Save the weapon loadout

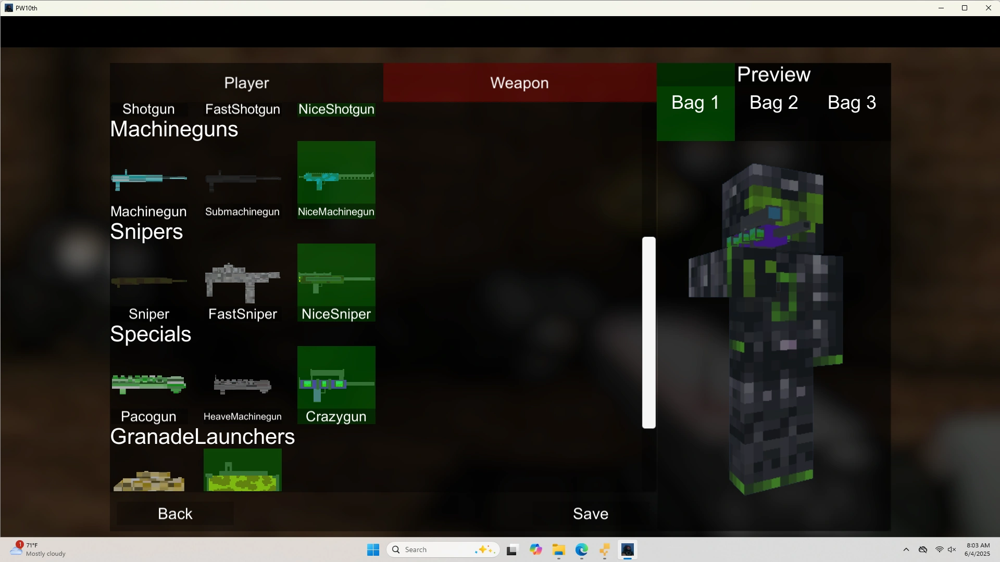point(590,514)
